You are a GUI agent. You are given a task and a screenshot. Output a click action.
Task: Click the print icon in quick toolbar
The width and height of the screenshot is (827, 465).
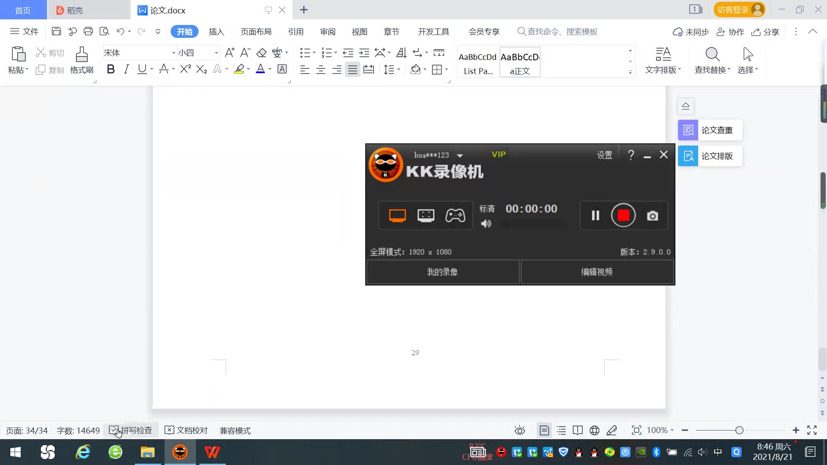pyautogui.click(x=88, y=31)
